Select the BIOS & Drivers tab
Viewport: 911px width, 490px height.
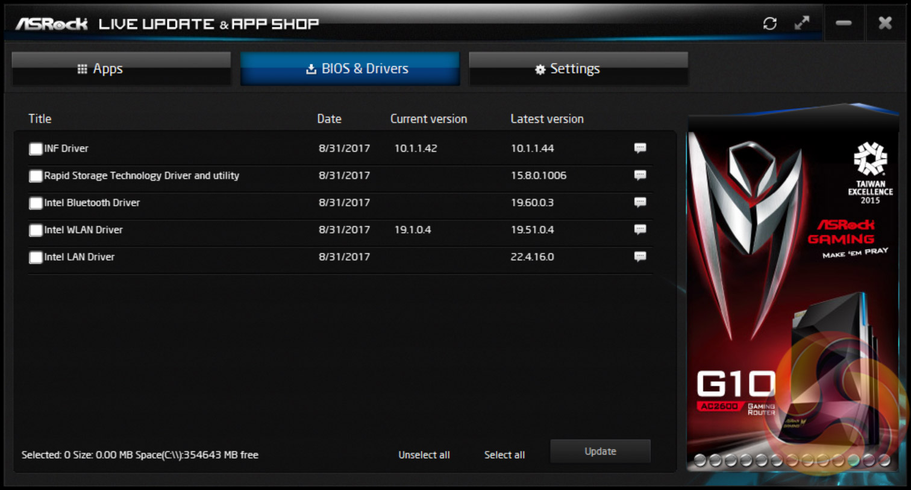tap(350, 69)
